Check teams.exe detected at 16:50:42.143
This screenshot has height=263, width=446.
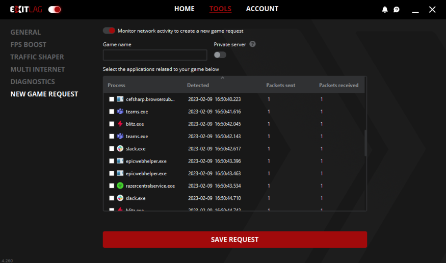coord(112,136)
